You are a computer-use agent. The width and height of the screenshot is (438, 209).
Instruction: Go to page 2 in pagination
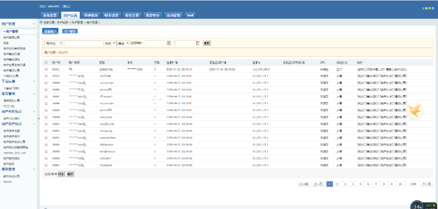[337, 184]
